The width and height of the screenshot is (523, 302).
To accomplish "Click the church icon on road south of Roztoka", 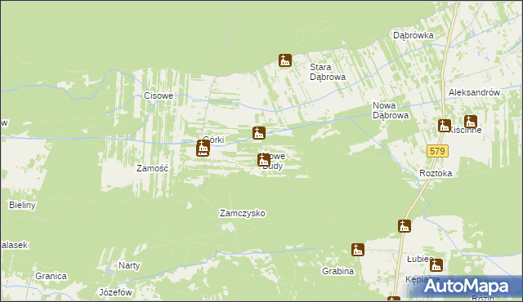I will (x=405, y=226).
